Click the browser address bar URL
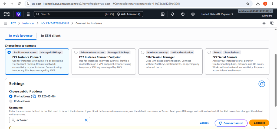The width and height of the screenshot is (277, 129). coord(106,4)
